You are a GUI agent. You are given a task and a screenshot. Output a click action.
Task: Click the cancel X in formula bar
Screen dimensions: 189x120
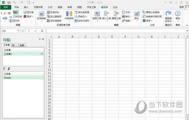pyautogui.click(x=29, y=31)
